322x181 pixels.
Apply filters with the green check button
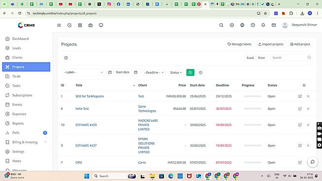tap(191, 72)
